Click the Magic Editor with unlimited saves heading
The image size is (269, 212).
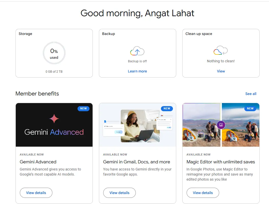(221, 162)
